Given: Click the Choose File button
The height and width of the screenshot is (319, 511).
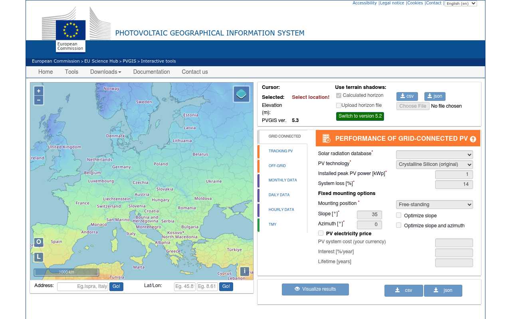Looking at the screenshot, I should pos(413,106).
